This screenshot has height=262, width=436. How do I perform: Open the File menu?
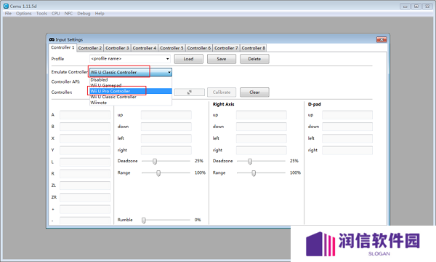[8, 13]
